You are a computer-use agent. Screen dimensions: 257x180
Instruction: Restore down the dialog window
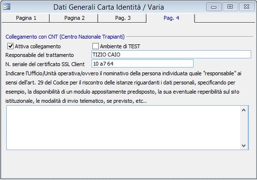pos(230,7)
